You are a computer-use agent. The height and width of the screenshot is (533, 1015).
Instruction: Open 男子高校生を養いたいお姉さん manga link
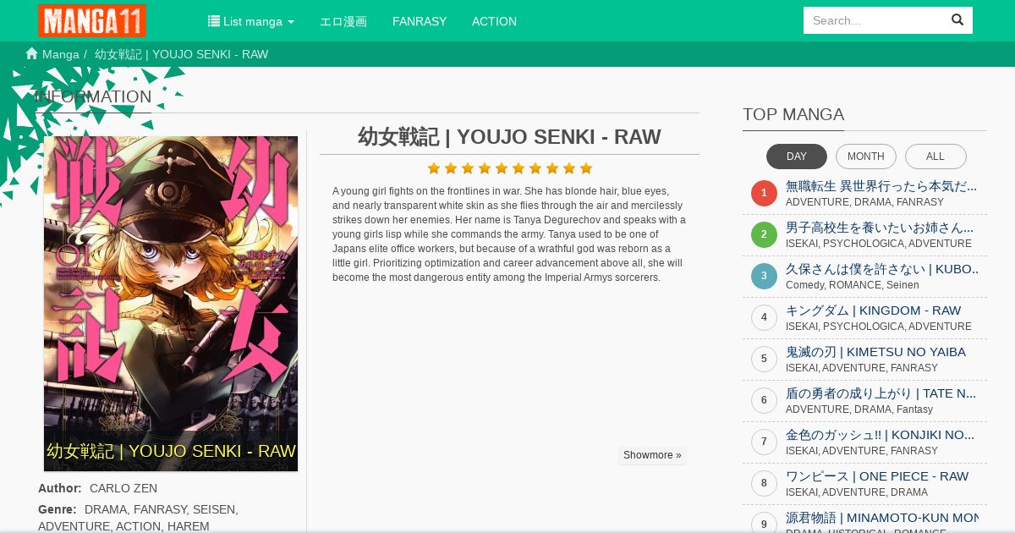click(x=880, y=228)
